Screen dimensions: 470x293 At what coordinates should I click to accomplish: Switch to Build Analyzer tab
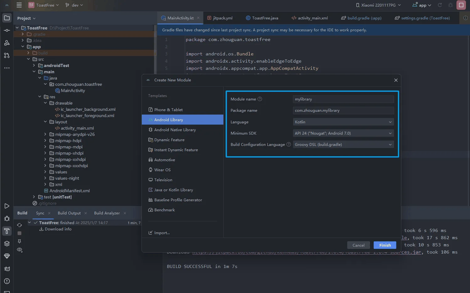pyautogui.click(x=107, y=213)
